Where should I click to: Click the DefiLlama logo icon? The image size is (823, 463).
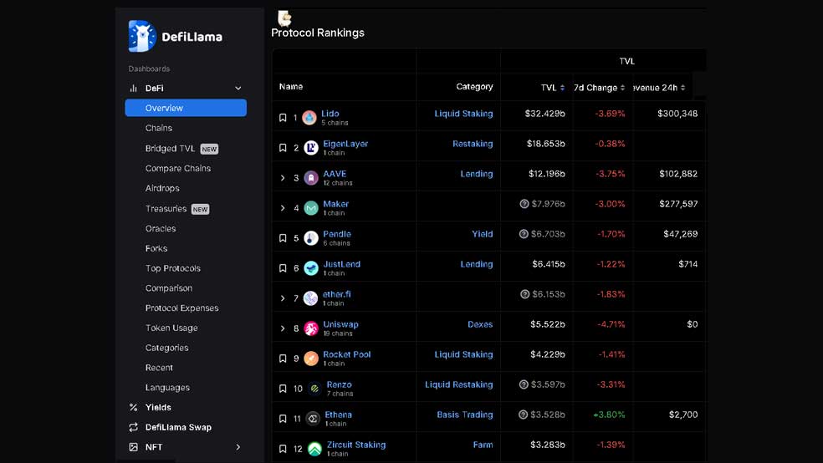[142, 36]
